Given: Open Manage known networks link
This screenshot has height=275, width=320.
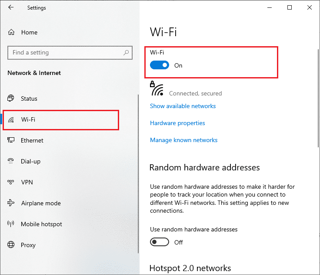Looking at the screenshot, I should pyautogui.click(x=183, y=140).
